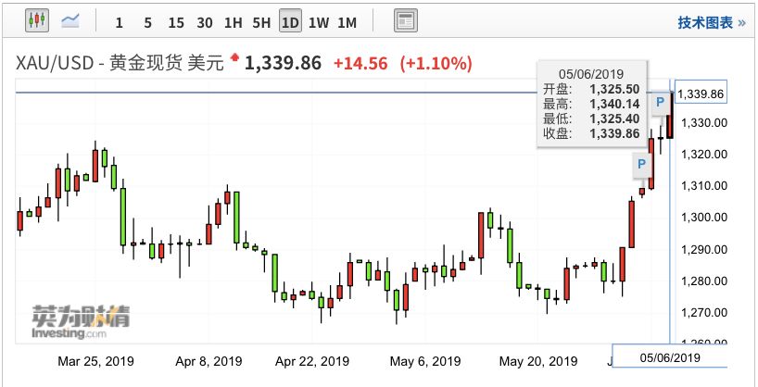Select the 5 minute interval
Viewport: 758px width, 387px height.
coord(147,23)
